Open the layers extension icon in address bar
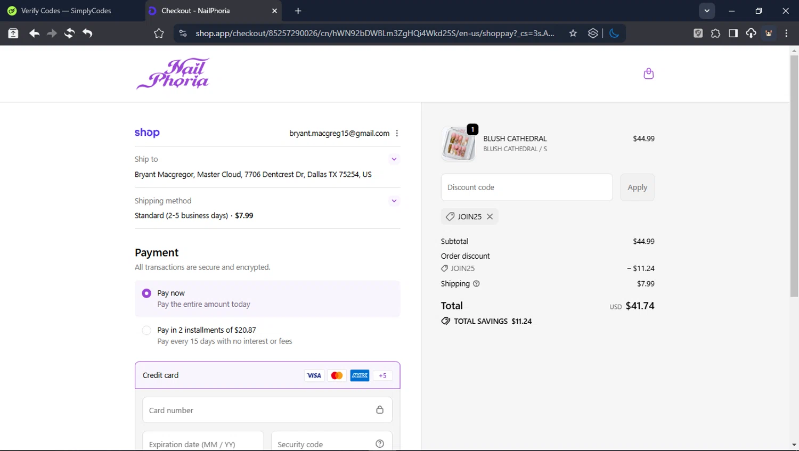The image size is (799, 451). coord(593,33)
